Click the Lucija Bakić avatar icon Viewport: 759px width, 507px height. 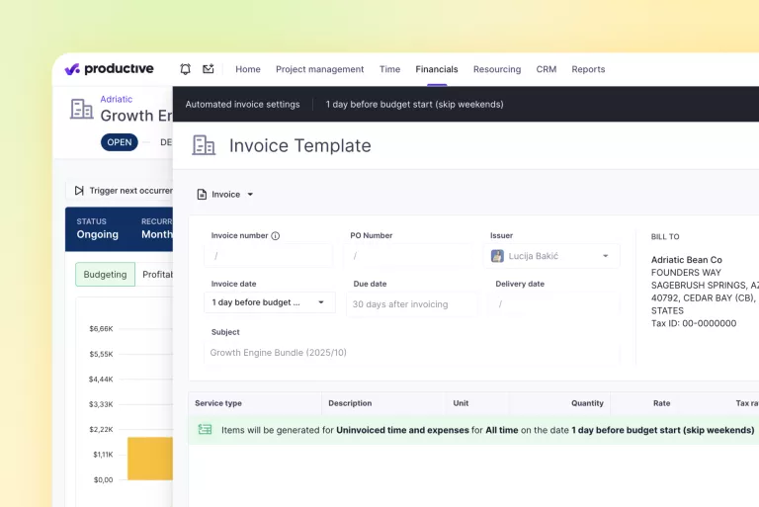497,256
